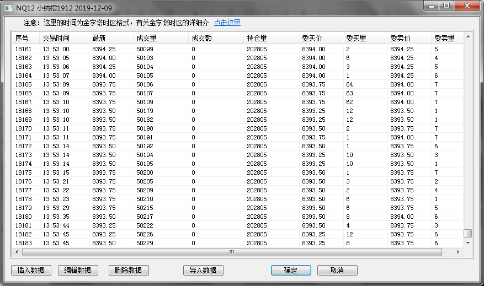Click the 最新 value in row 18181
This screenshot has height=286, width=484.
[104, 225]
